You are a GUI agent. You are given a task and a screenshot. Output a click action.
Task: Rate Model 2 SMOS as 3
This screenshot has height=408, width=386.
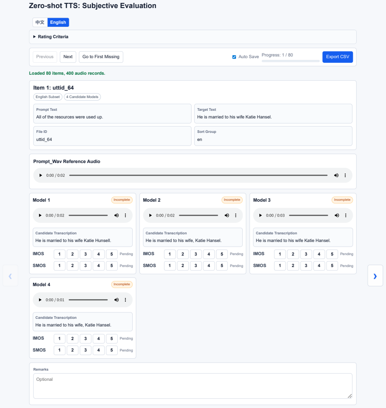click(196, 266)
